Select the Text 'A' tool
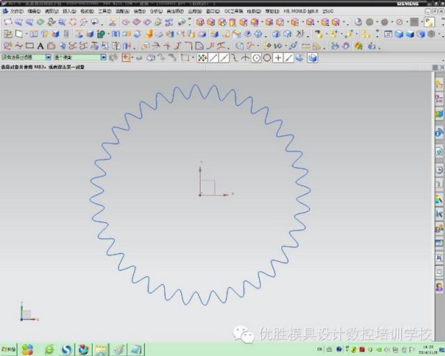Viewport: 445px width, 356px height. click(41, 45)
